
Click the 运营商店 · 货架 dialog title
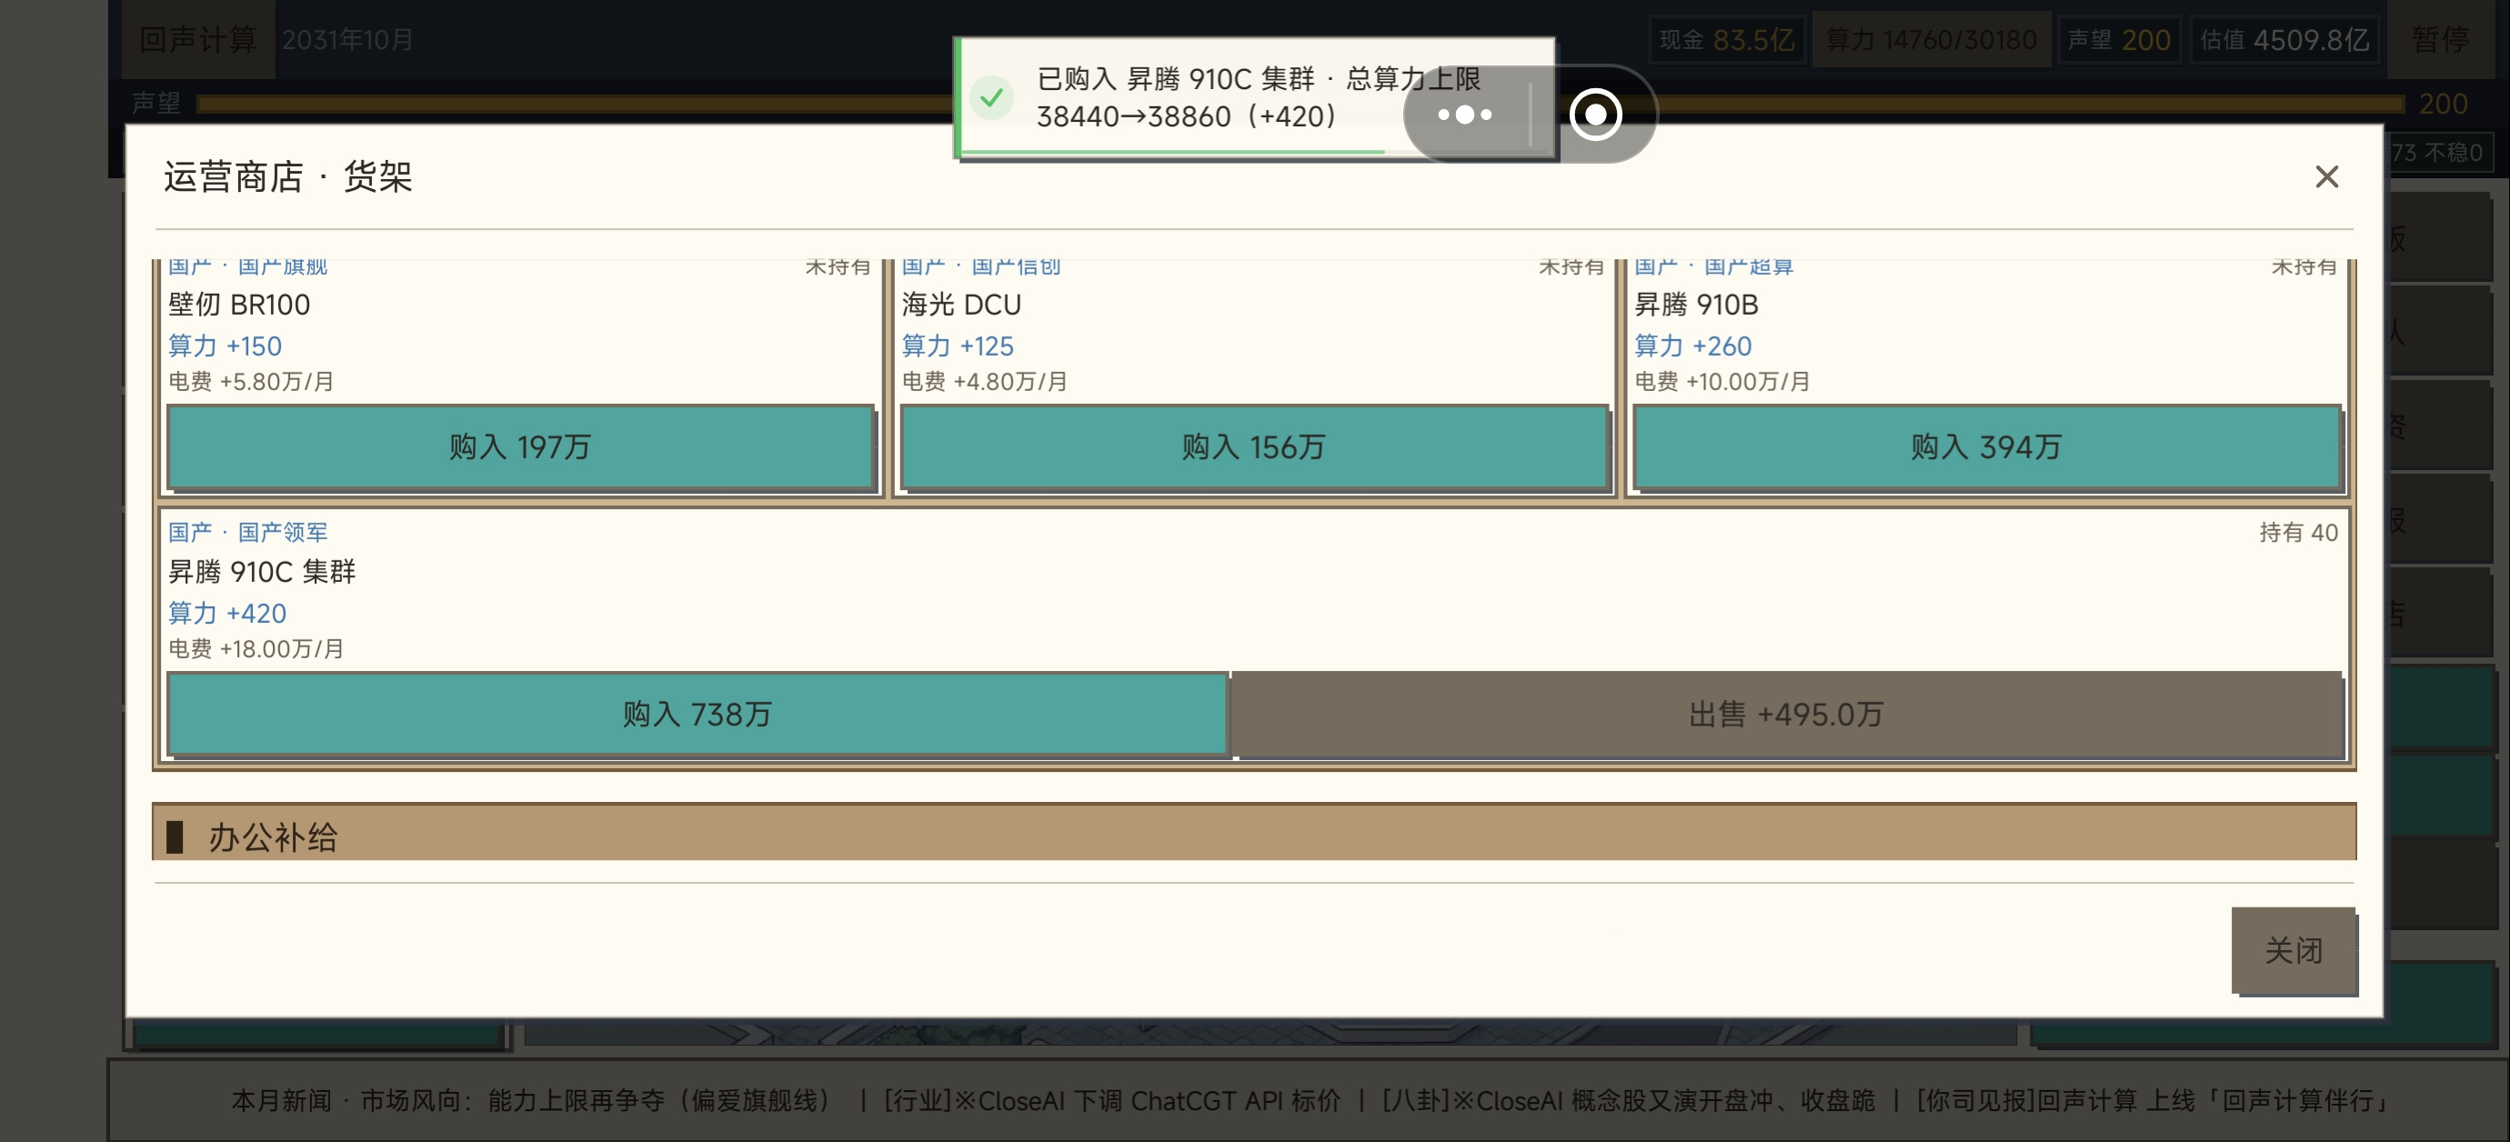pos(288,176)
